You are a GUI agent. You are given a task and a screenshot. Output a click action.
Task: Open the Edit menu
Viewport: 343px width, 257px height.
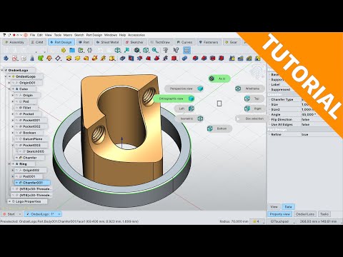click(x=40, y=35)
